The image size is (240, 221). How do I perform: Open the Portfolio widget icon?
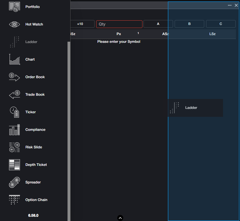click(x=14, y=7)
